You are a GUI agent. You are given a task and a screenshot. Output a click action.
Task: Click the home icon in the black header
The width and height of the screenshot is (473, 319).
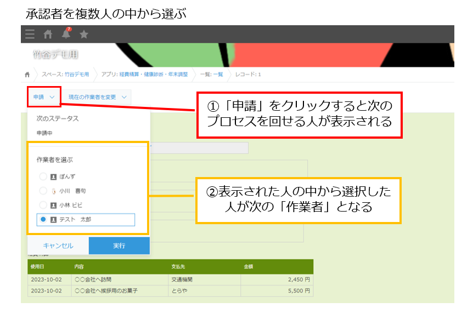[48, 33]
